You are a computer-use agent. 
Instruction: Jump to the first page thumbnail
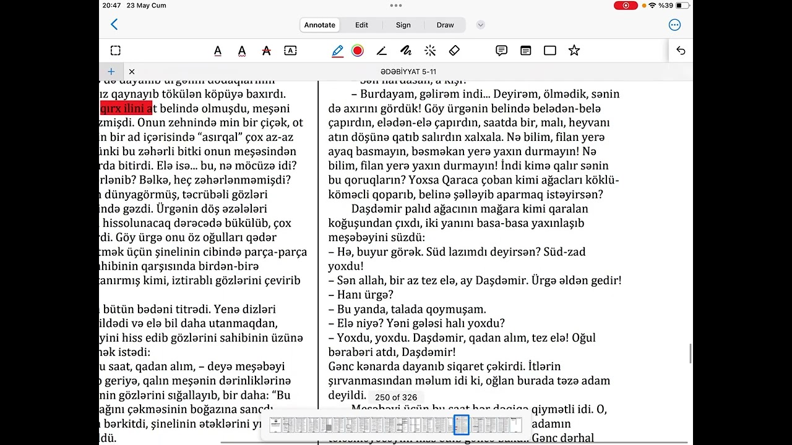click(276, 425)
